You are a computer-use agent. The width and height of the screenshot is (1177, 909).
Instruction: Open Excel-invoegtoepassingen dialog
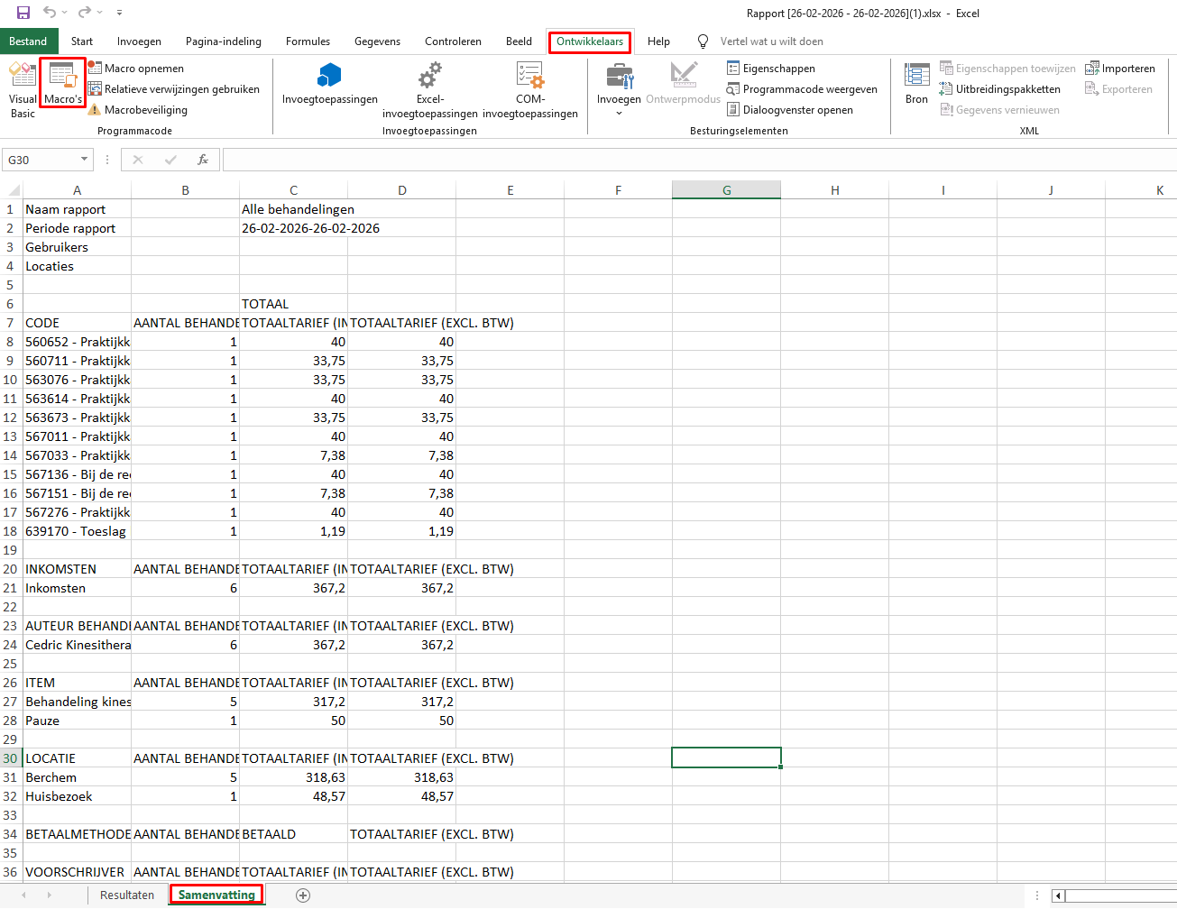coord(429,89)
